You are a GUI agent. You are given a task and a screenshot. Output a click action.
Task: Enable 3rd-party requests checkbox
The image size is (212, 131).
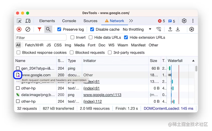click(x=110, y=53)
